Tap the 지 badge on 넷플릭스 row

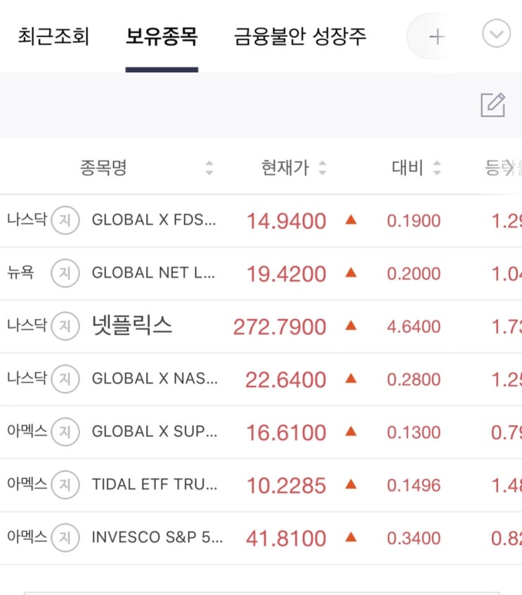coord(65,326)
